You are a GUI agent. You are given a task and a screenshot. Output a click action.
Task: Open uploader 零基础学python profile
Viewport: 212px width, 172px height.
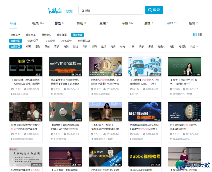pos(181,139)
